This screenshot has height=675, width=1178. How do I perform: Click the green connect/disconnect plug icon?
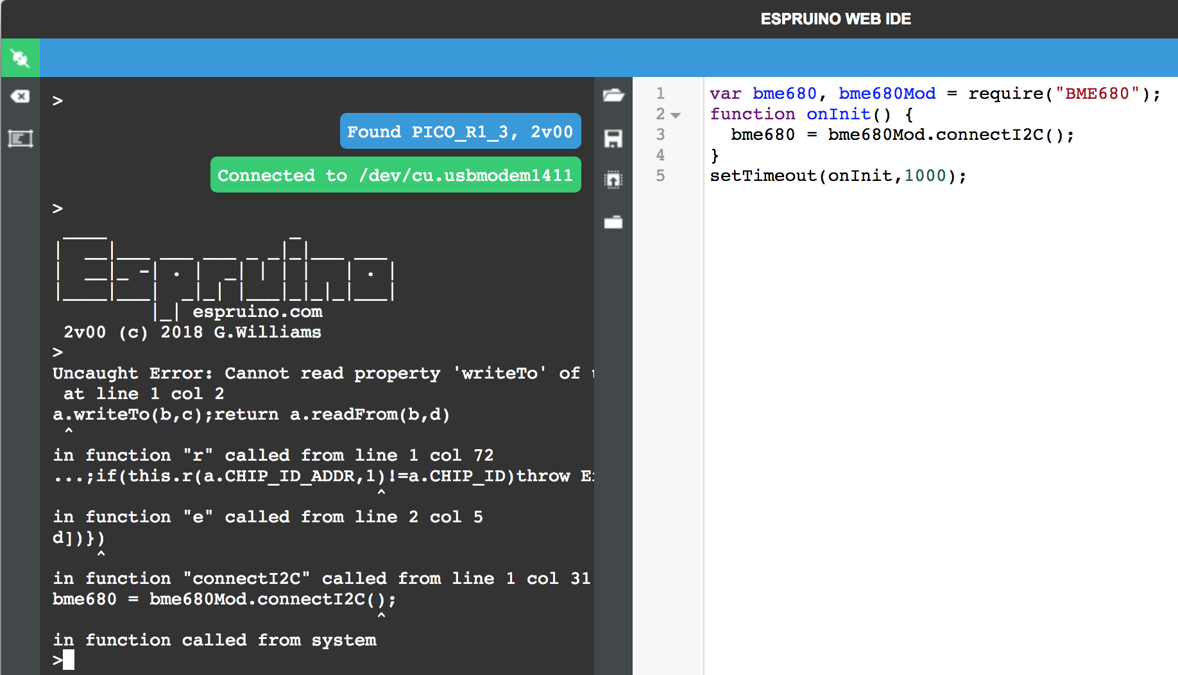[21, 58]
